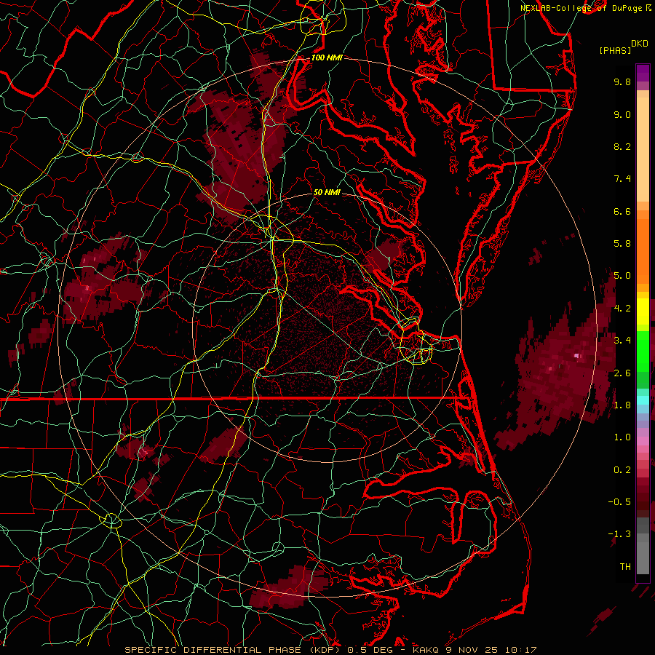Click the -1.3 scale value

(x=619, y=534)
